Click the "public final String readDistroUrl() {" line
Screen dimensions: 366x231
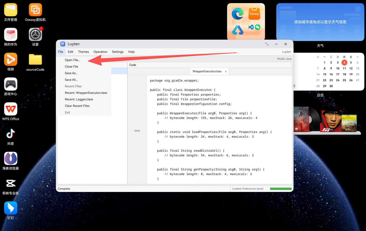click(191, 151)
